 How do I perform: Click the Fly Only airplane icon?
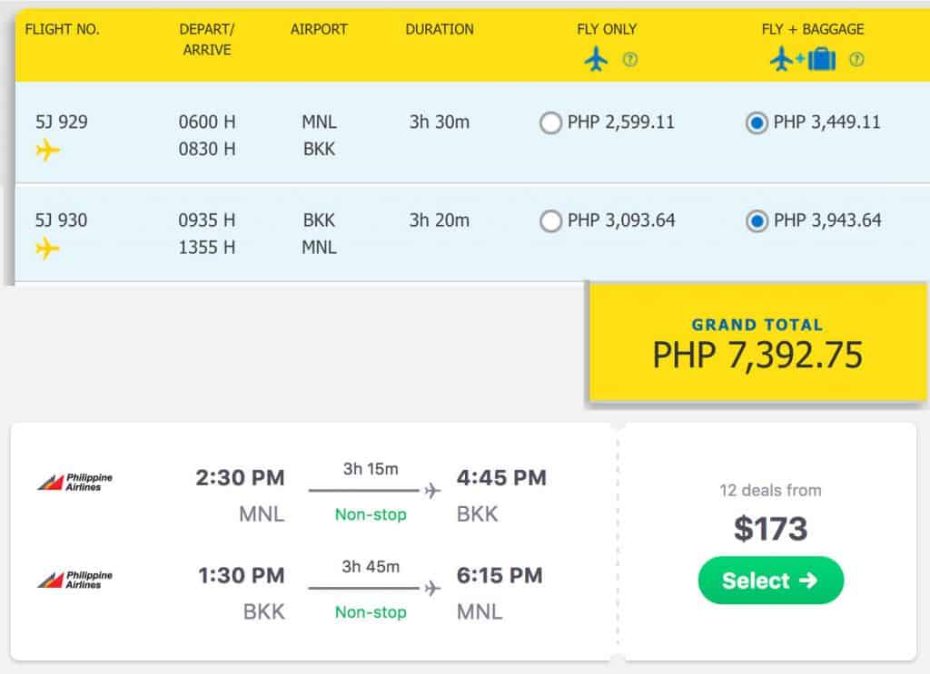click(596, 60)
